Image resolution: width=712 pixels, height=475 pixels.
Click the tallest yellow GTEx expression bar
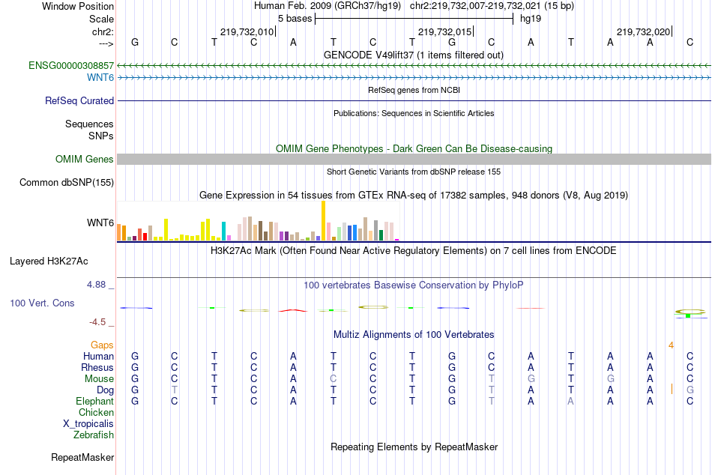pos(323,221)
